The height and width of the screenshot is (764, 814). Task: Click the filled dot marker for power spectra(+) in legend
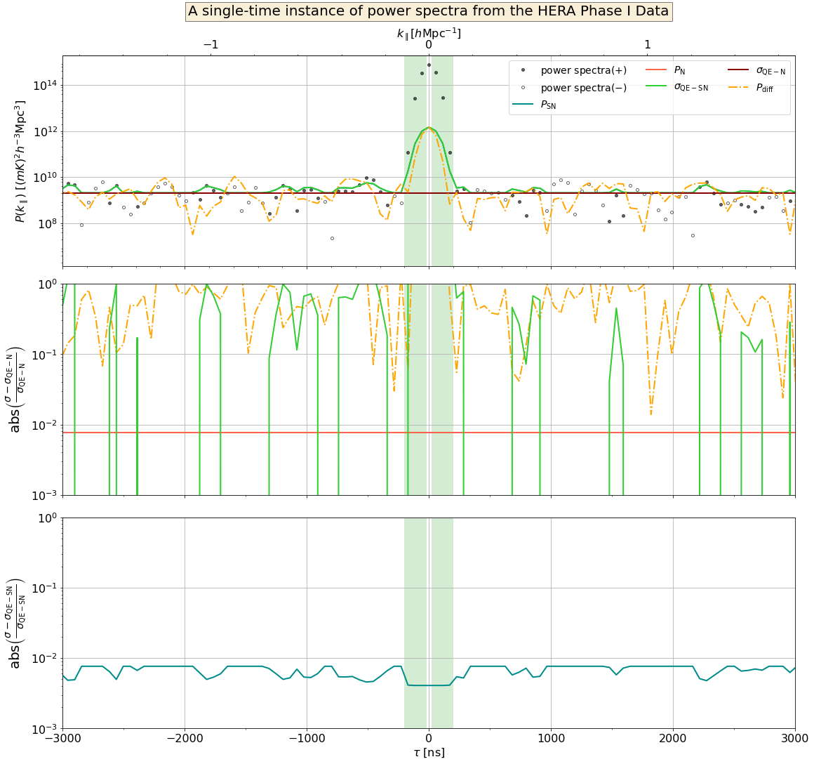(524, 71)
